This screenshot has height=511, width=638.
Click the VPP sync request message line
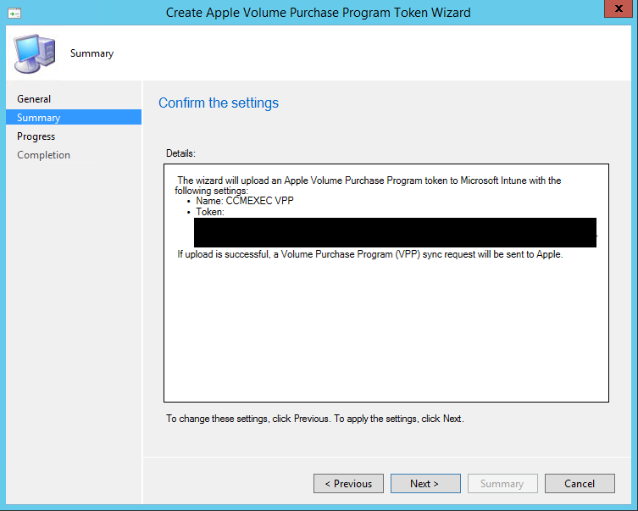pos(369,254)
